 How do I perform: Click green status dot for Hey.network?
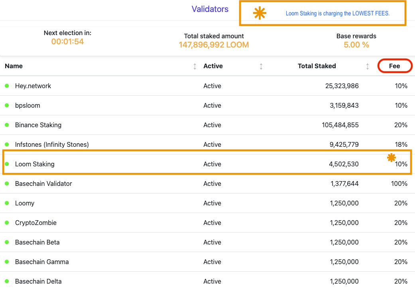pyautogui.click(x=7, y=86)
